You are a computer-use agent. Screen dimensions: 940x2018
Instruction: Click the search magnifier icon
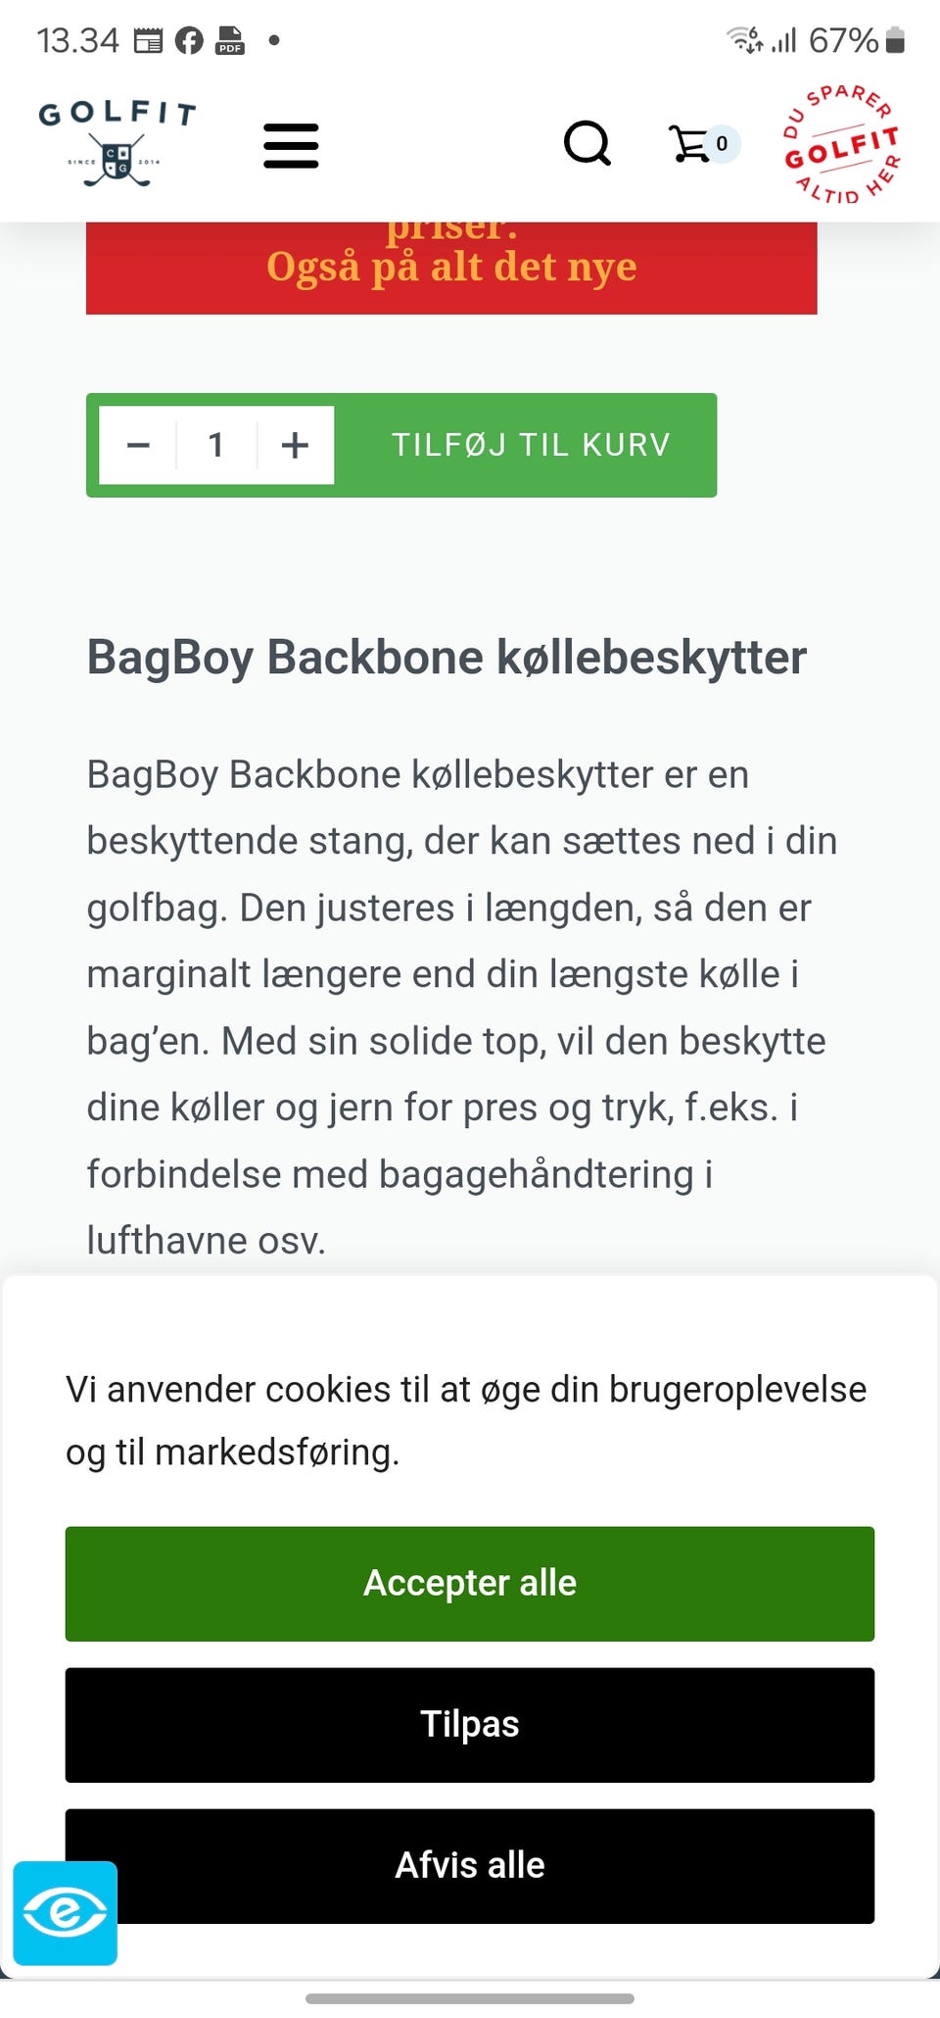click(586, 143)
